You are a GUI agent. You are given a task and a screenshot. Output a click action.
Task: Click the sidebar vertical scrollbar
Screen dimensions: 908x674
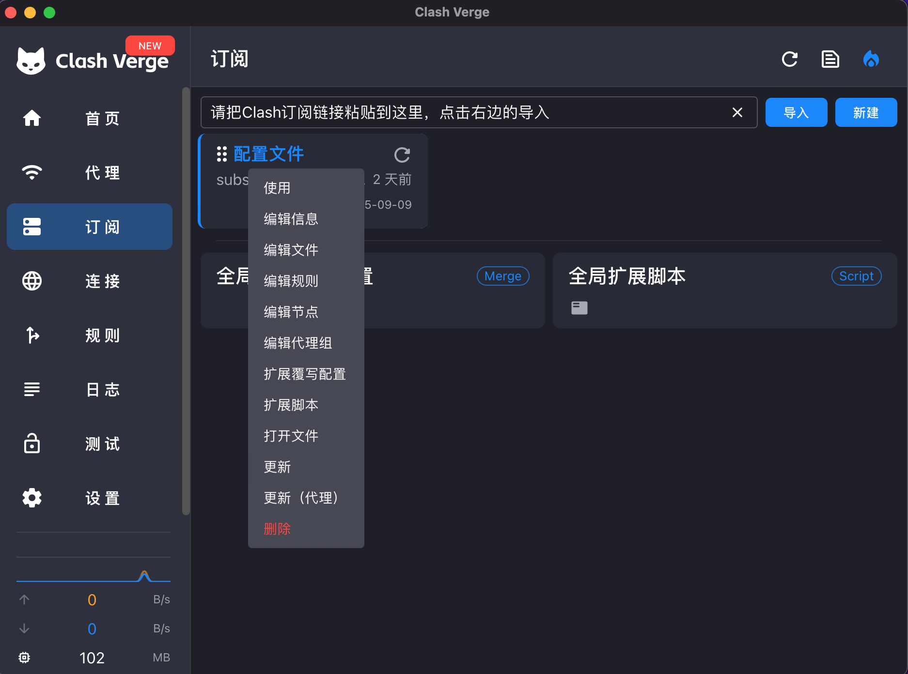[x=186, y=300]
